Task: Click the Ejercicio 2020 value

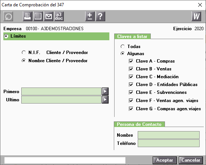Action: coord(199,29)
